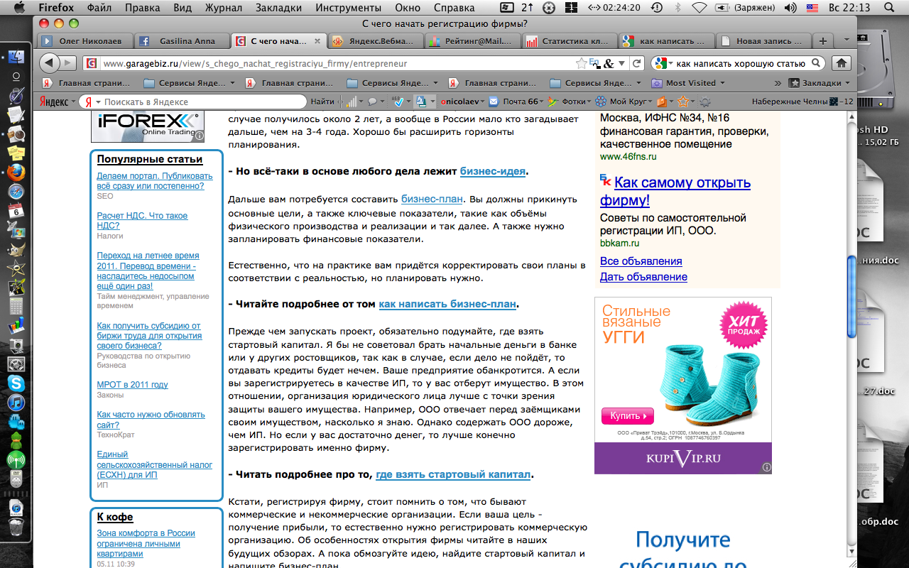The height and width of the screenshot is (568, 909).
Task: Click the Купить button in the ad
Action: click(627, 415)
